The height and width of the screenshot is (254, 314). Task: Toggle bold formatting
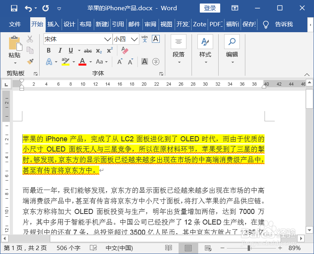[49, 50]
